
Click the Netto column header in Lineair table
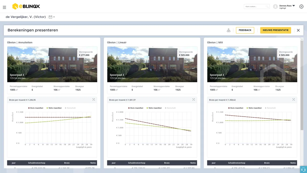click(x=193, y=163)
